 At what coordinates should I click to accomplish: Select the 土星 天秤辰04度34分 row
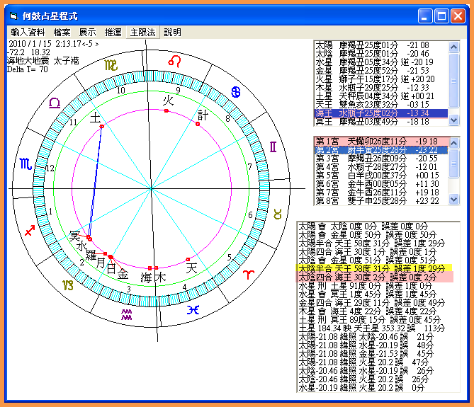coord(380,96)
